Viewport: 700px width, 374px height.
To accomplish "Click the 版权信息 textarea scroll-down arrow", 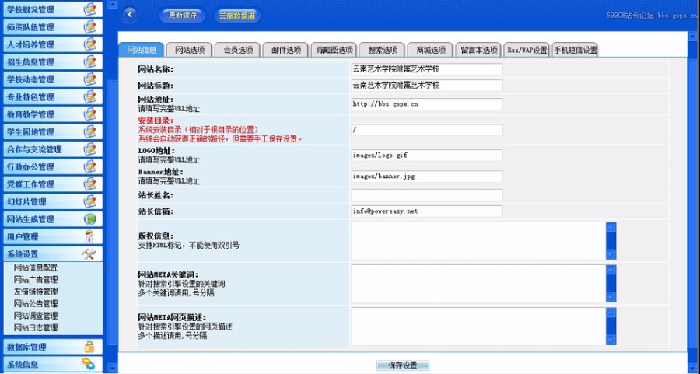I will click(x=611, y=254).
